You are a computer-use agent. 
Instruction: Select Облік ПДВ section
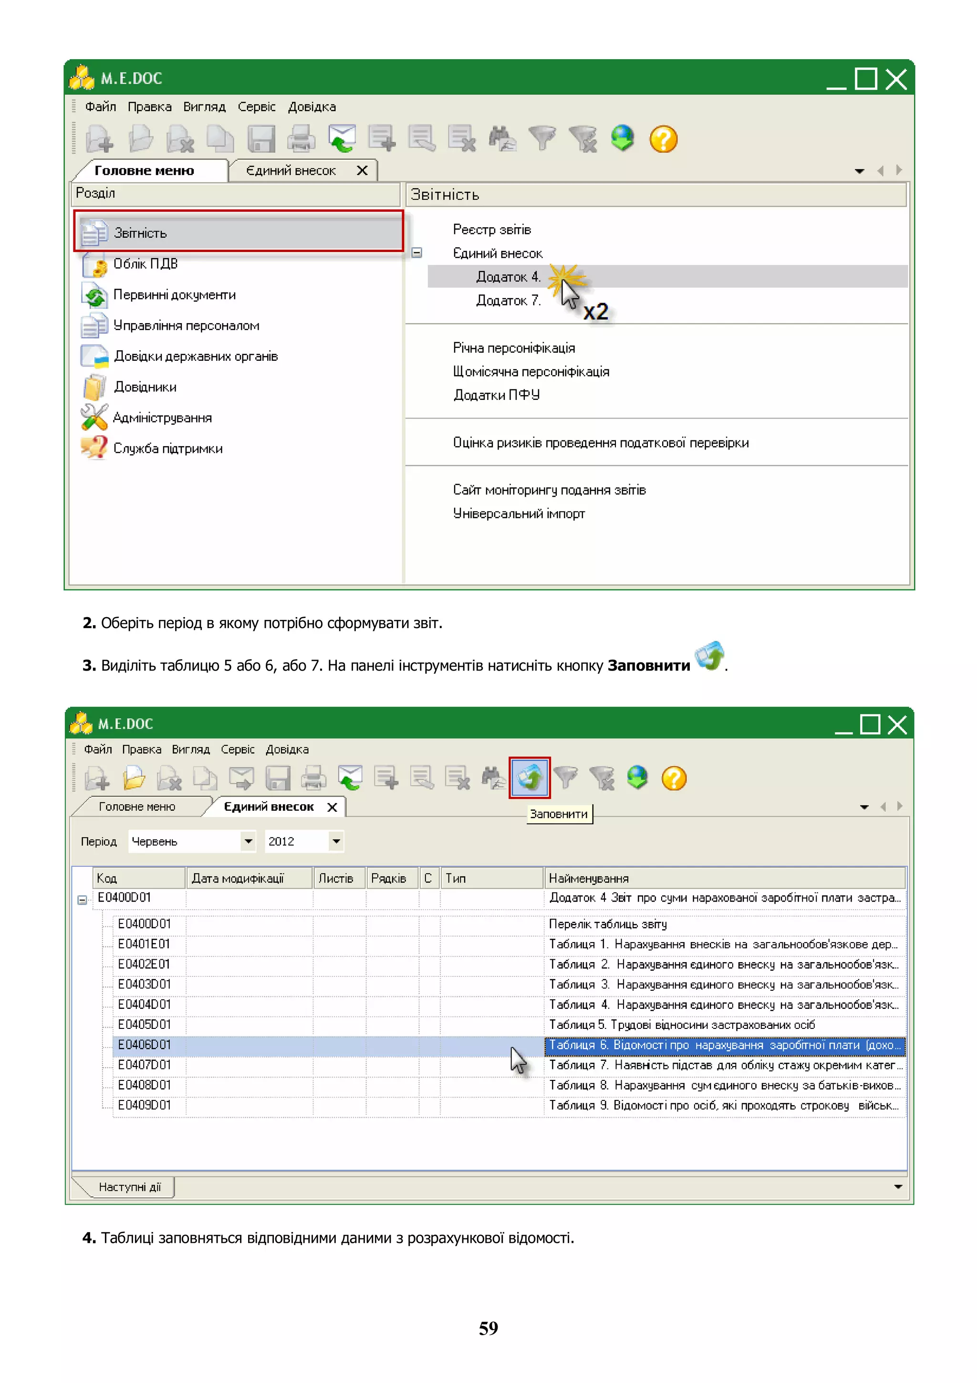pos(145,264)
